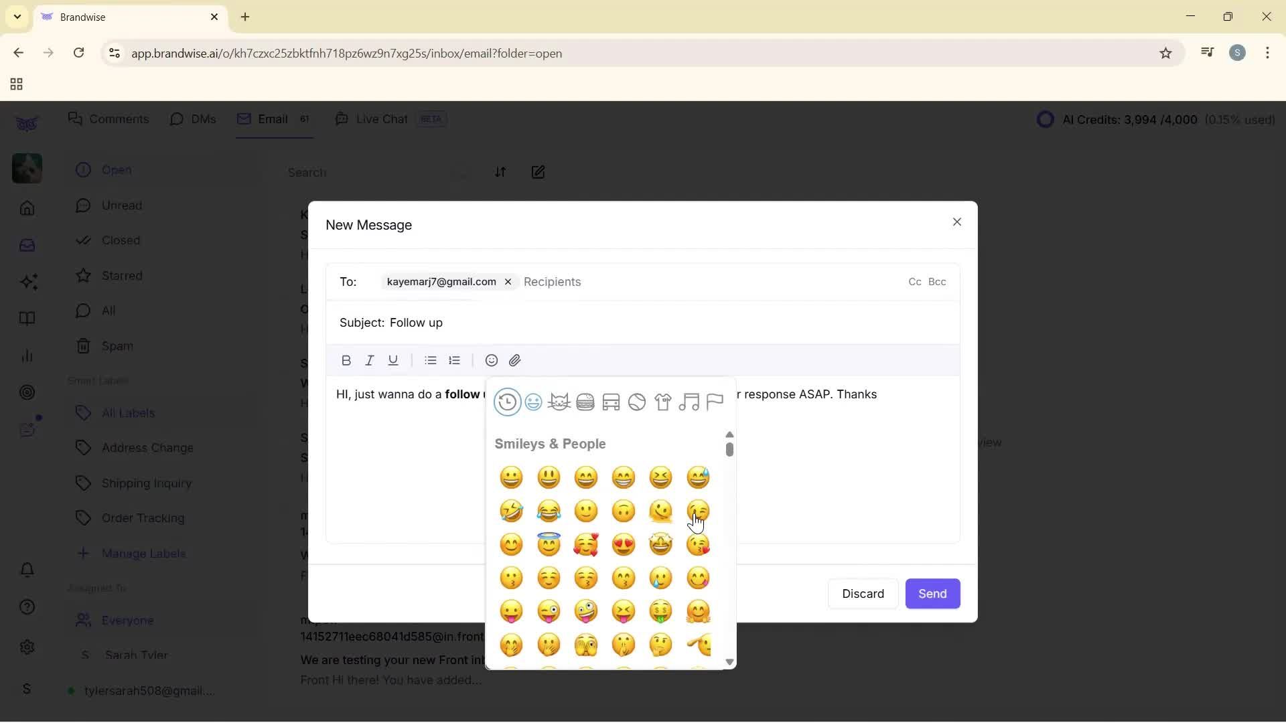Open the Food emoji category burger icon
Viewport: 1286px width, 723px height.
585,402
